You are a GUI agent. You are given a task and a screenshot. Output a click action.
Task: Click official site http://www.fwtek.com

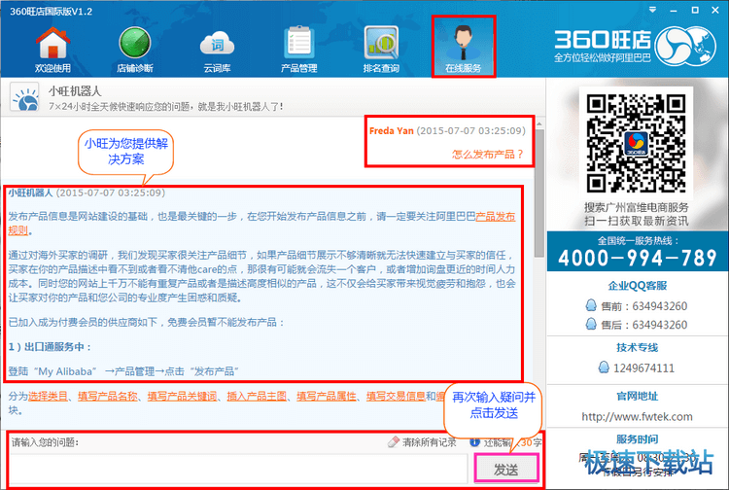(x=637, y=416)
